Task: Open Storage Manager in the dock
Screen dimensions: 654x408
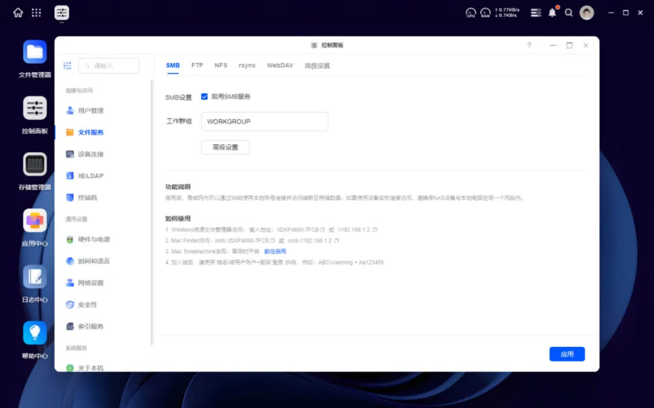Action: click(35, 164)
